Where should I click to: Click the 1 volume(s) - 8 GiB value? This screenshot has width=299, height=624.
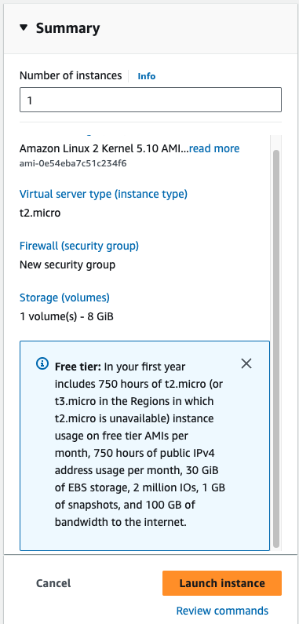coord(67,317)
